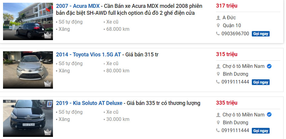Open the 2014 - Toyota Vios 1.5G AT listing
Screen dimensions: 286x139
click(88, 55)
